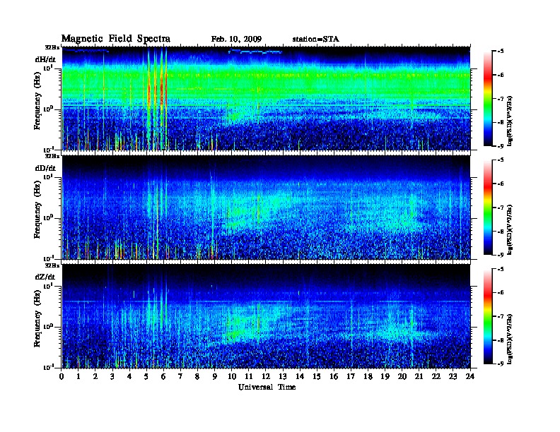This screenshot has height=432, width=560.
Task: Click hour 16 on the Universal Time axis
Action: pos(334,376)
